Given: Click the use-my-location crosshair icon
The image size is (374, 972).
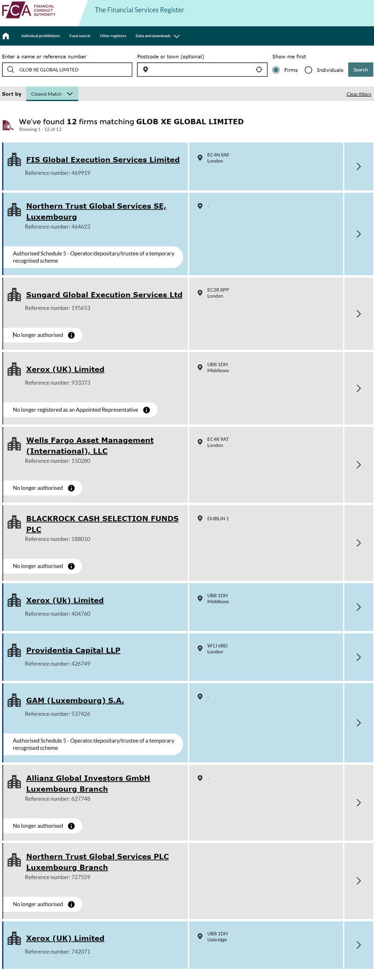Looking at the screenshot, I should pyautogui.click(x=259, y=70).
